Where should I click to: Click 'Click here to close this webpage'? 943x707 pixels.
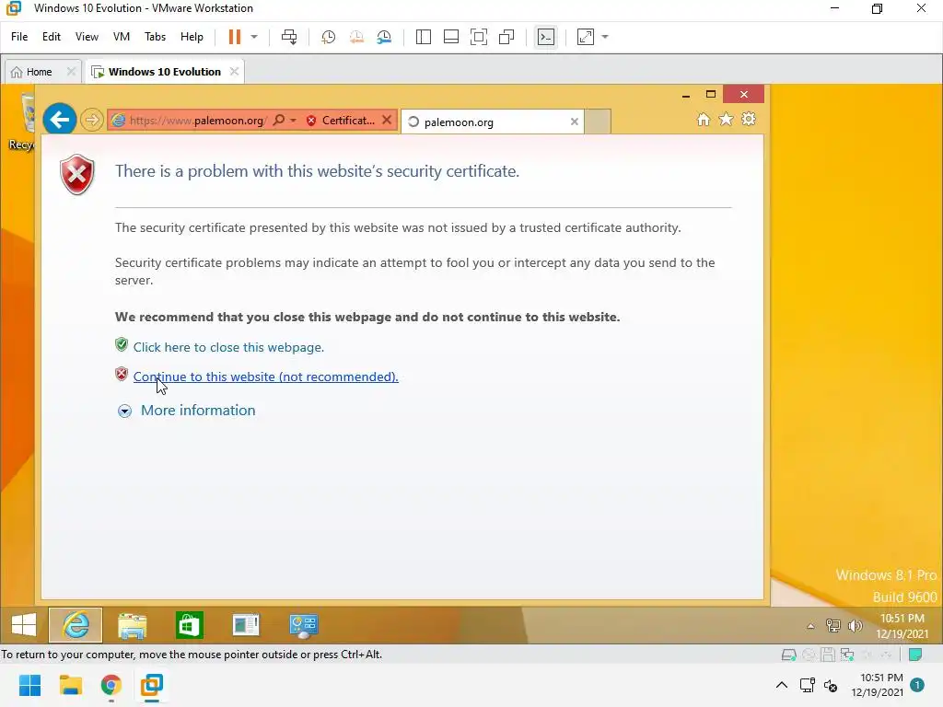(x=228, y=347)
